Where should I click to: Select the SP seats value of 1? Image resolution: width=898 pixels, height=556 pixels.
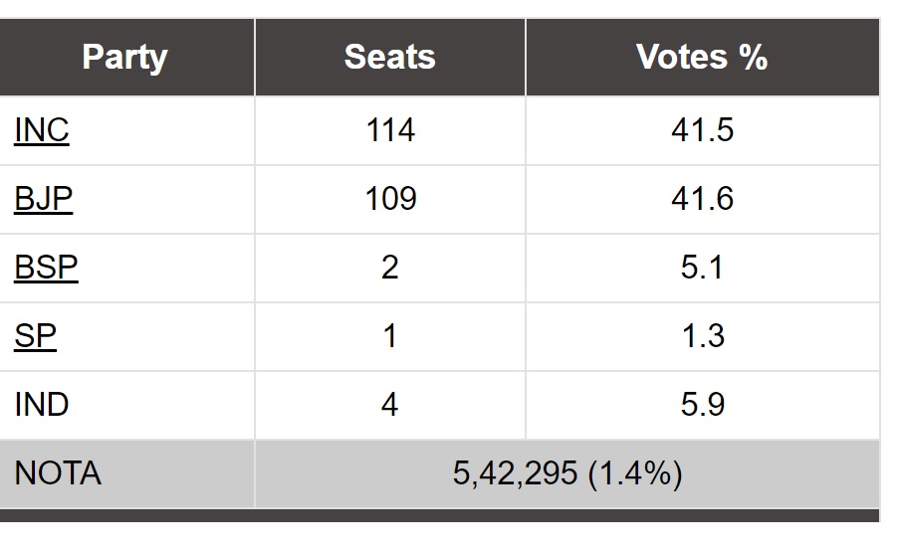[x=389, y=336]
